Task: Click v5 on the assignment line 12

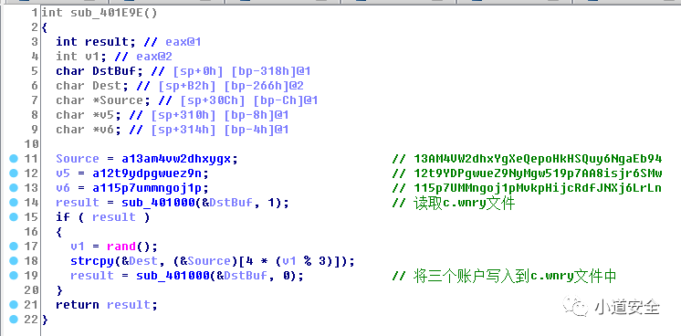Action: (63, 173)
